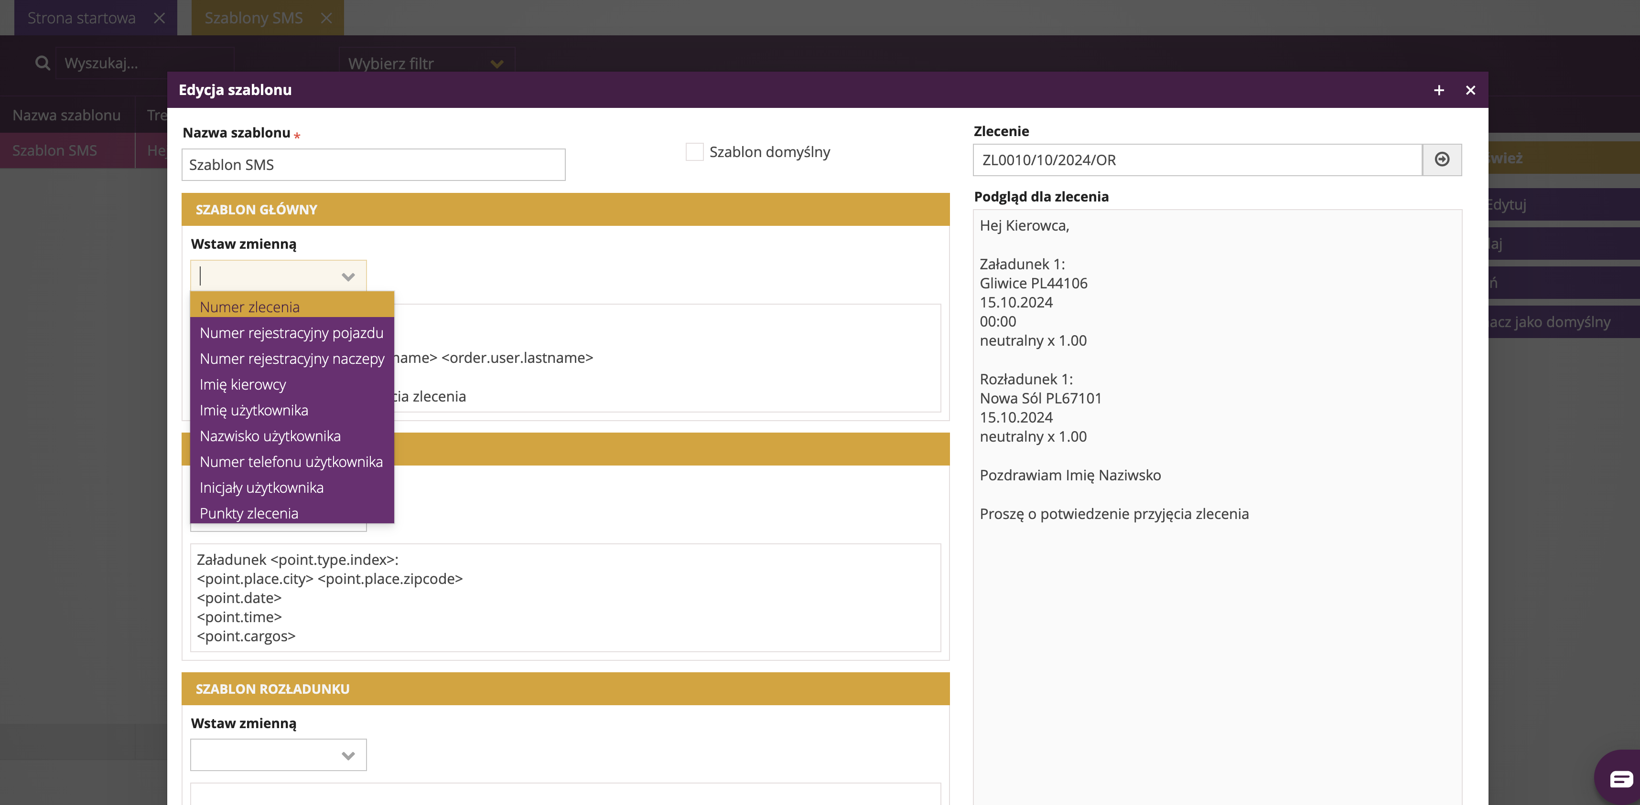1640x805 pixels.
Task: Toggle the Szablon domyślny checkbox
Action: (x=694, y=152)
